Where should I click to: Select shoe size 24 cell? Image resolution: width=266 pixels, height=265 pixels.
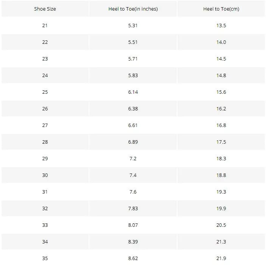45,76
